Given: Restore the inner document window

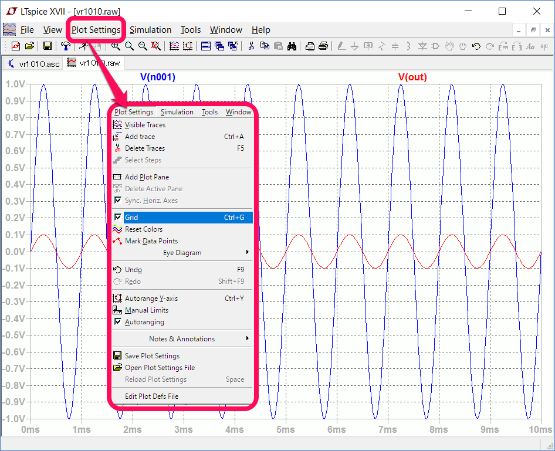Looking at the screenshot, I should (533, 30).
